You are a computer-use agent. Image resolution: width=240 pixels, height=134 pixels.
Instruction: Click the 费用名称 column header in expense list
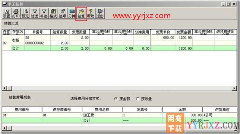pos(102,110)
